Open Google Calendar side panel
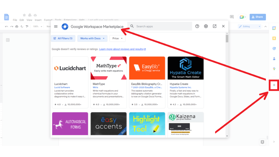Image resolution: width=279 pixels, height=157 pixels. 274,28
